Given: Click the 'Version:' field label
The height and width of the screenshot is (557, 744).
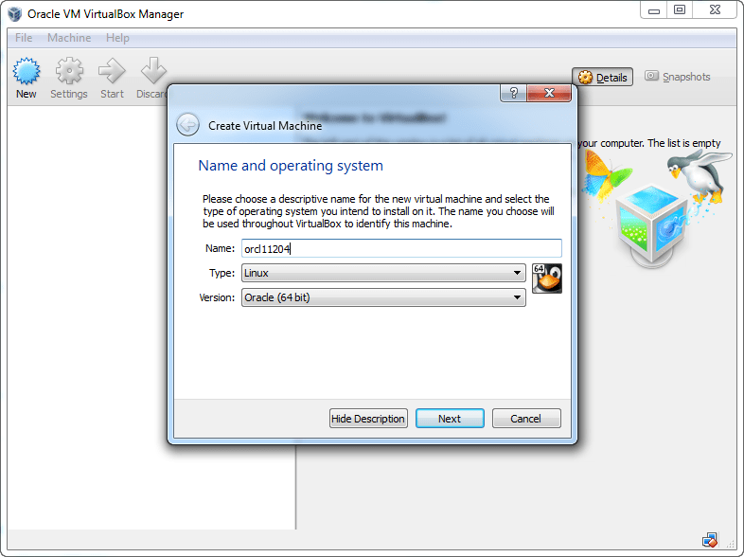Looking at the screenshot, I should click(217, 297).
